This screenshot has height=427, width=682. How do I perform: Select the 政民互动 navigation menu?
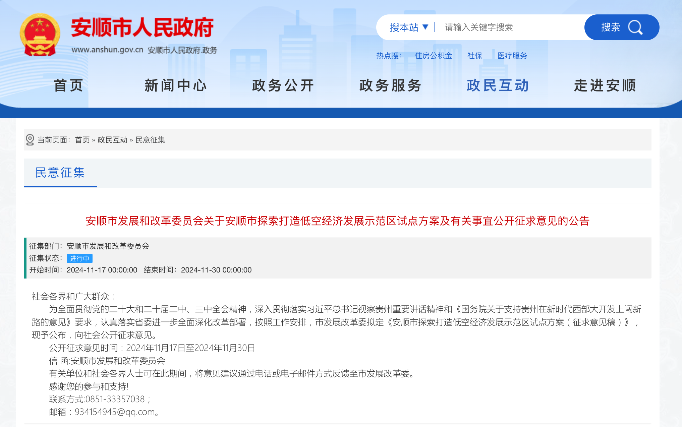[498, 85]
